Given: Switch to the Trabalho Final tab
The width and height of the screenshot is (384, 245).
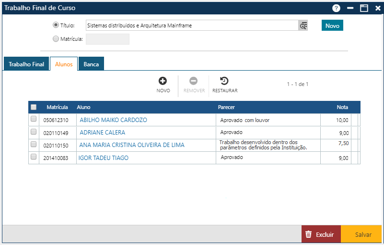Looking at the screenshot, I should (26, 64).
